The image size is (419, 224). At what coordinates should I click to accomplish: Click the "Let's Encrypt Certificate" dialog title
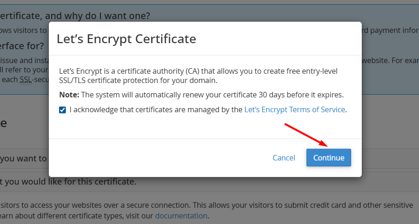tap(126, 39)
